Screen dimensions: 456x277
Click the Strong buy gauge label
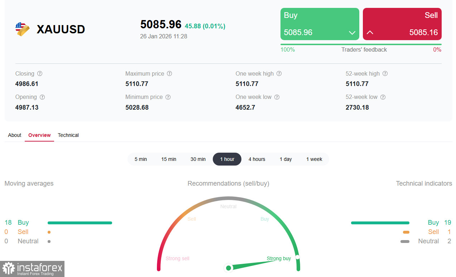[x=279, y=259]
